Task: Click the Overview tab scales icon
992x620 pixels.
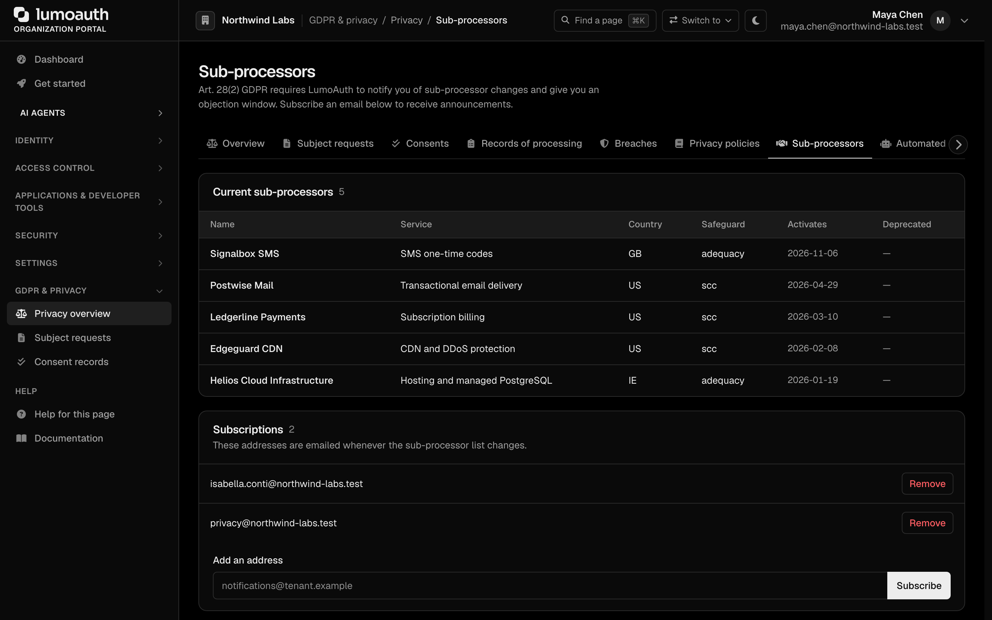Action: (x=212, y=144)
